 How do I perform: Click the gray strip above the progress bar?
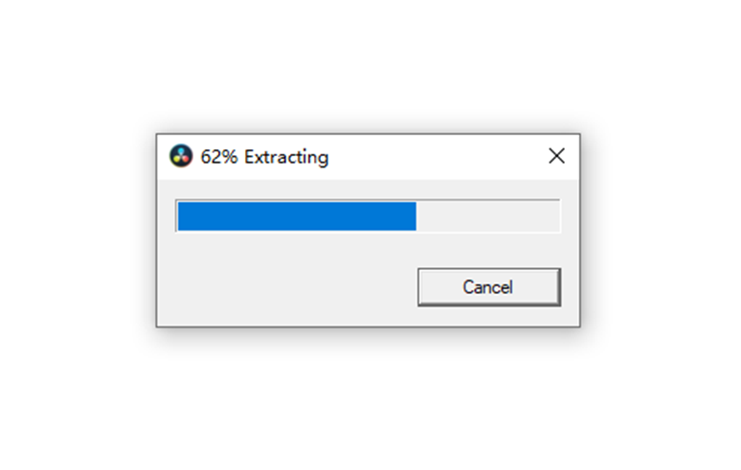(368, 189)
